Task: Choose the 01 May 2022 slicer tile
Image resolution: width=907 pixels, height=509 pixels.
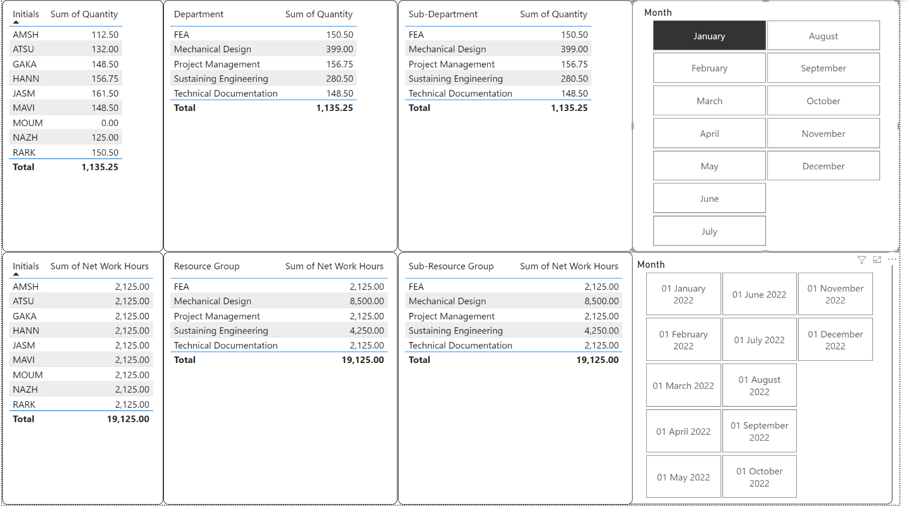Action: [683, 477]
